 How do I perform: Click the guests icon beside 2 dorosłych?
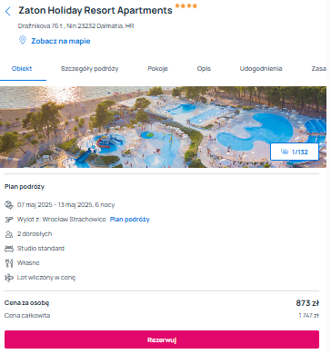click(x=9, y=234)
